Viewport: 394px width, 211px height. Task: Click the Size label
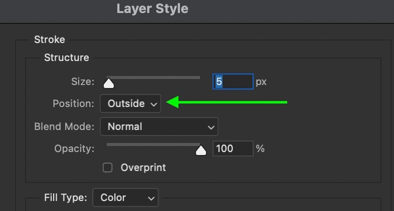(83, 81)
